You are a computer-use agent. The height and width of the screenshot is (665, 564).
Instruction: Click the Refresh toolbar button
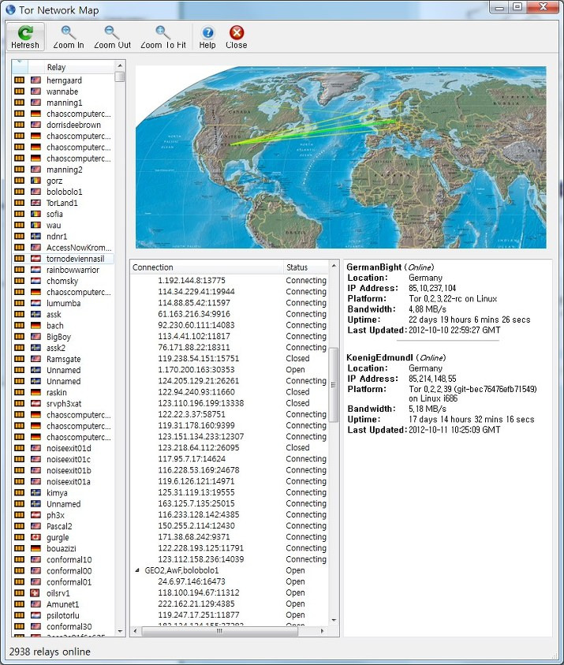coord(25,37)
